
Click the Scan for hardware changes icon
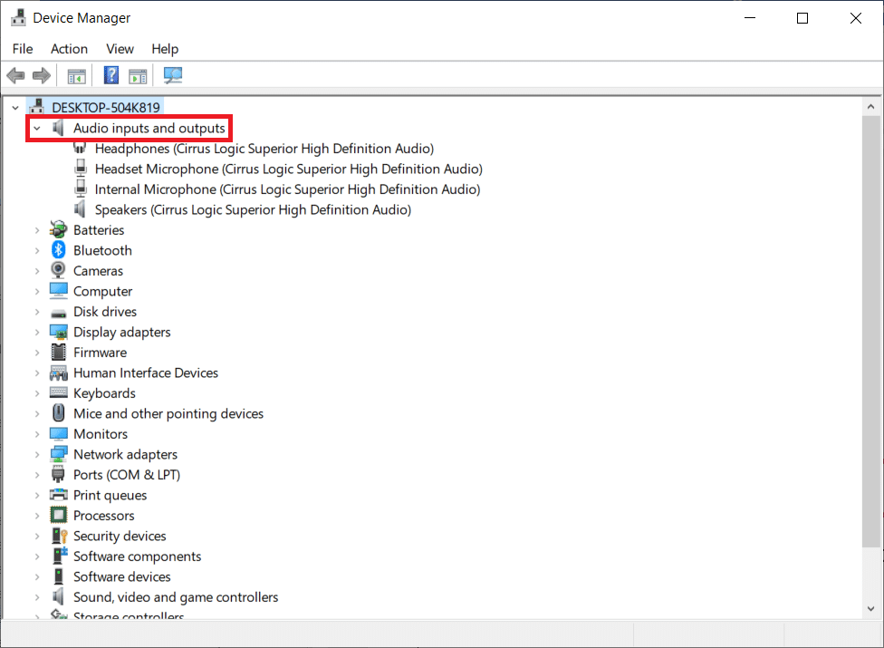point(172,75)
